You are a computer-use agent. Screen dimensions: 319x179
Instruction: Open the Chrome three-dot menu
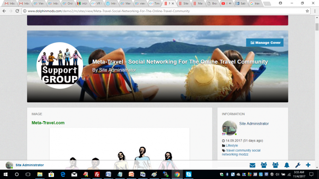pos(315,11)
